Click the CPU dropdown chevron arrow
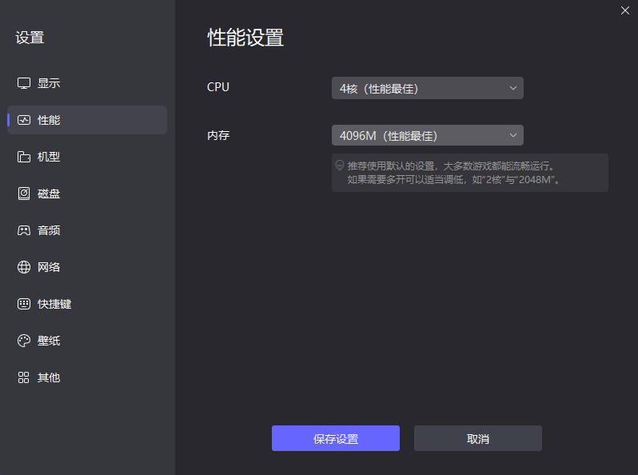 [513, 88]
